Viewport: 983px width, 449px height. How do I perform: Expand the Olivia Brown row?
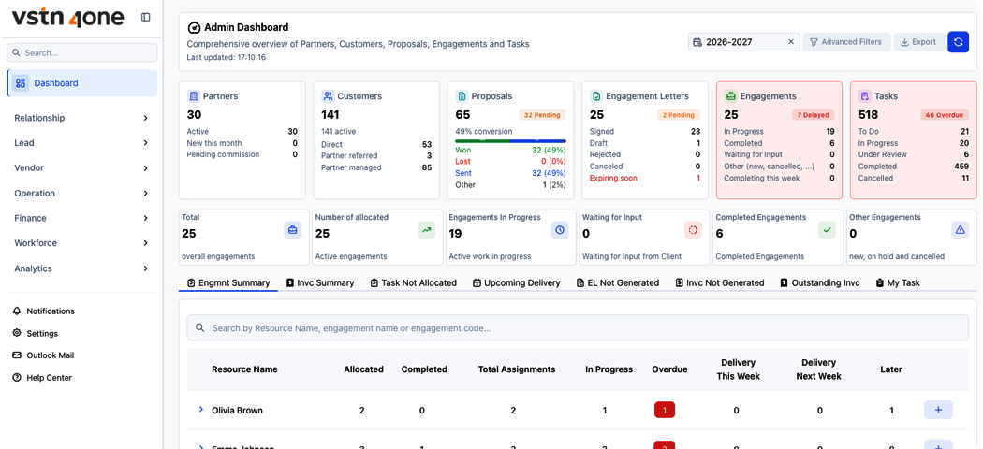[x=201, y=410]
